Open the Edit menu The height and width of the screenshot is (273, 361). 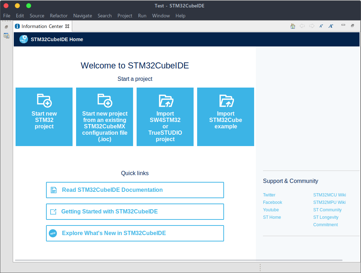tap(20, 16)
